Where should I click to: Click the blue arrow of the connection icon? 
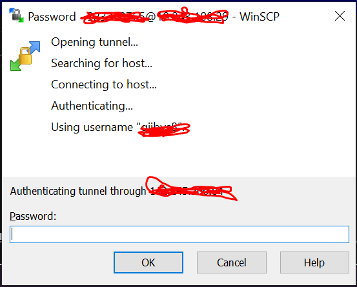click(34, 47)
